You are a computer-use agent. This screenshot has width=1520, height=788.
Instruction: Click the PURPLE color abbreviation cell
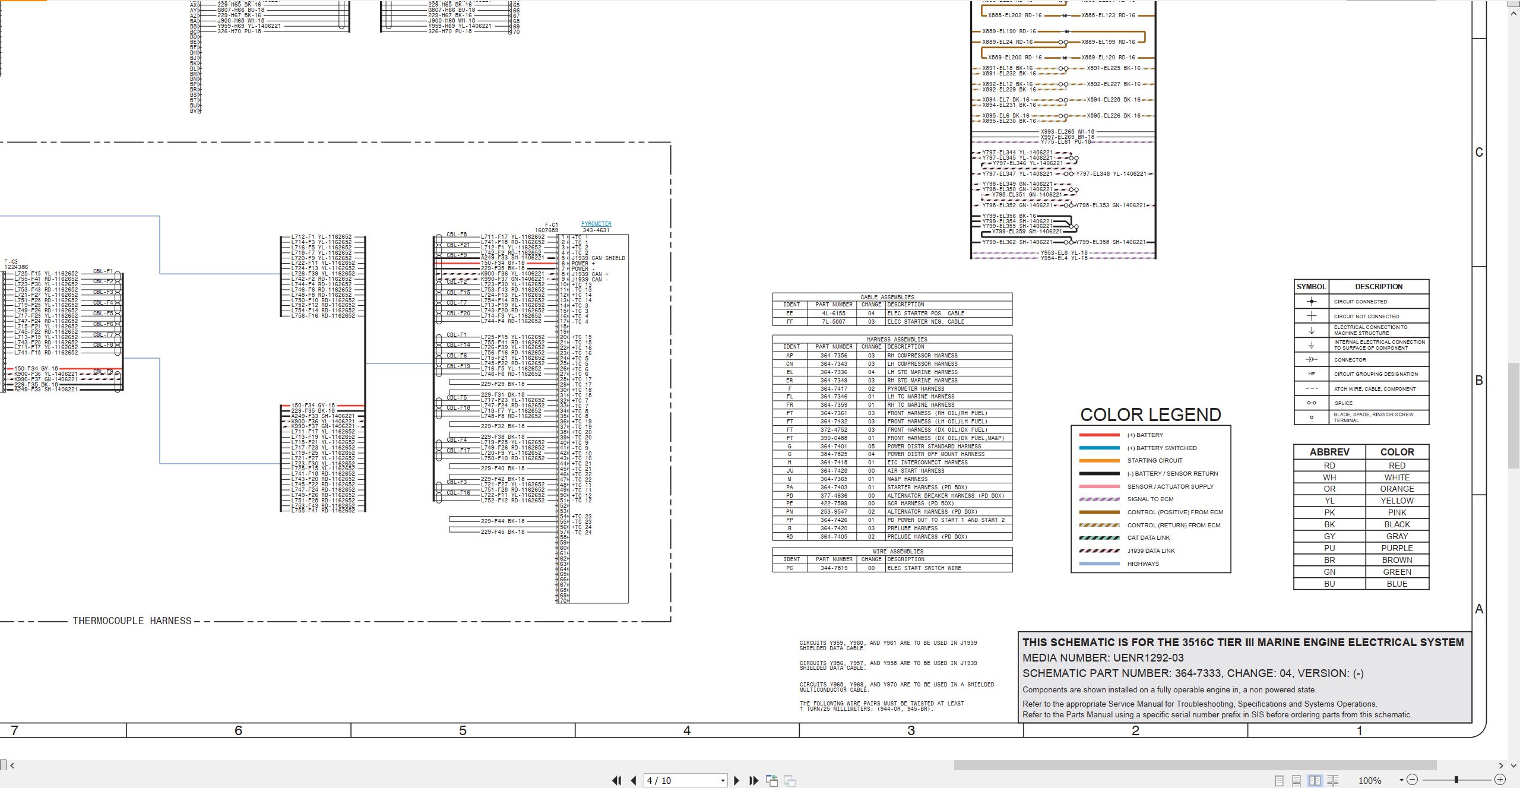[x=1396, y=548]
